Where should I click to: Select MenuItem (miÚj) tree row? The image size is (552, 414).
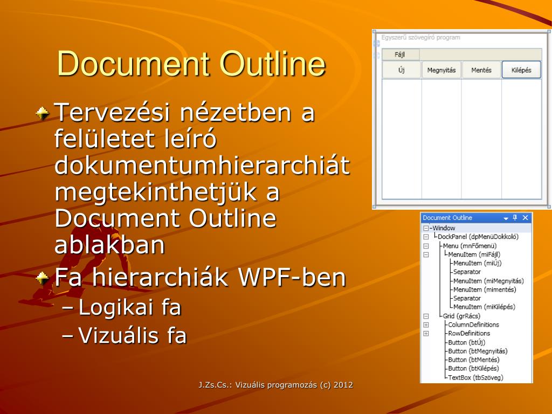(x=478, y=263)
